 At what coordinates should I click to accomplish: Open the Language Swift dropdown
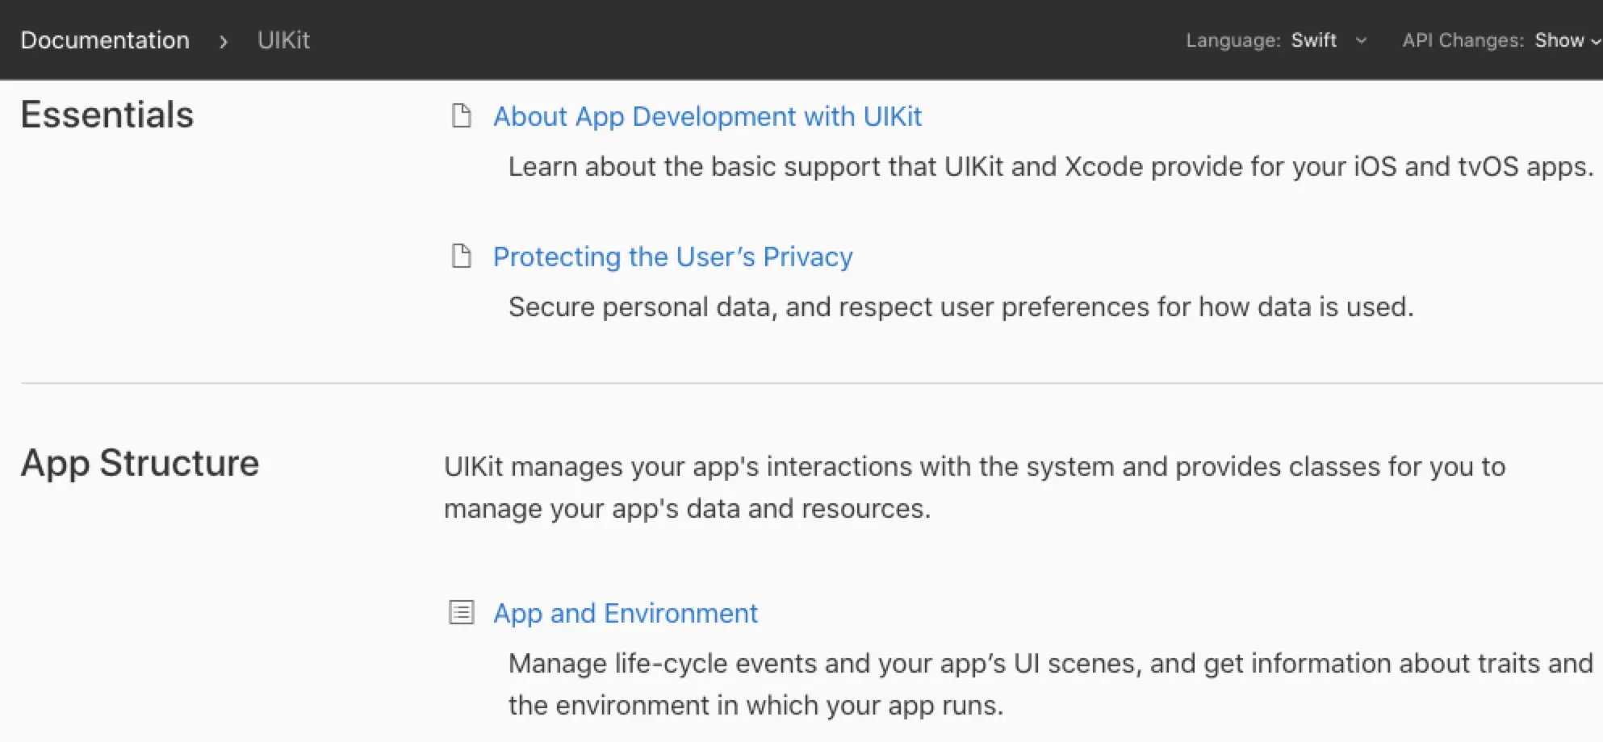click(1277, 40)
